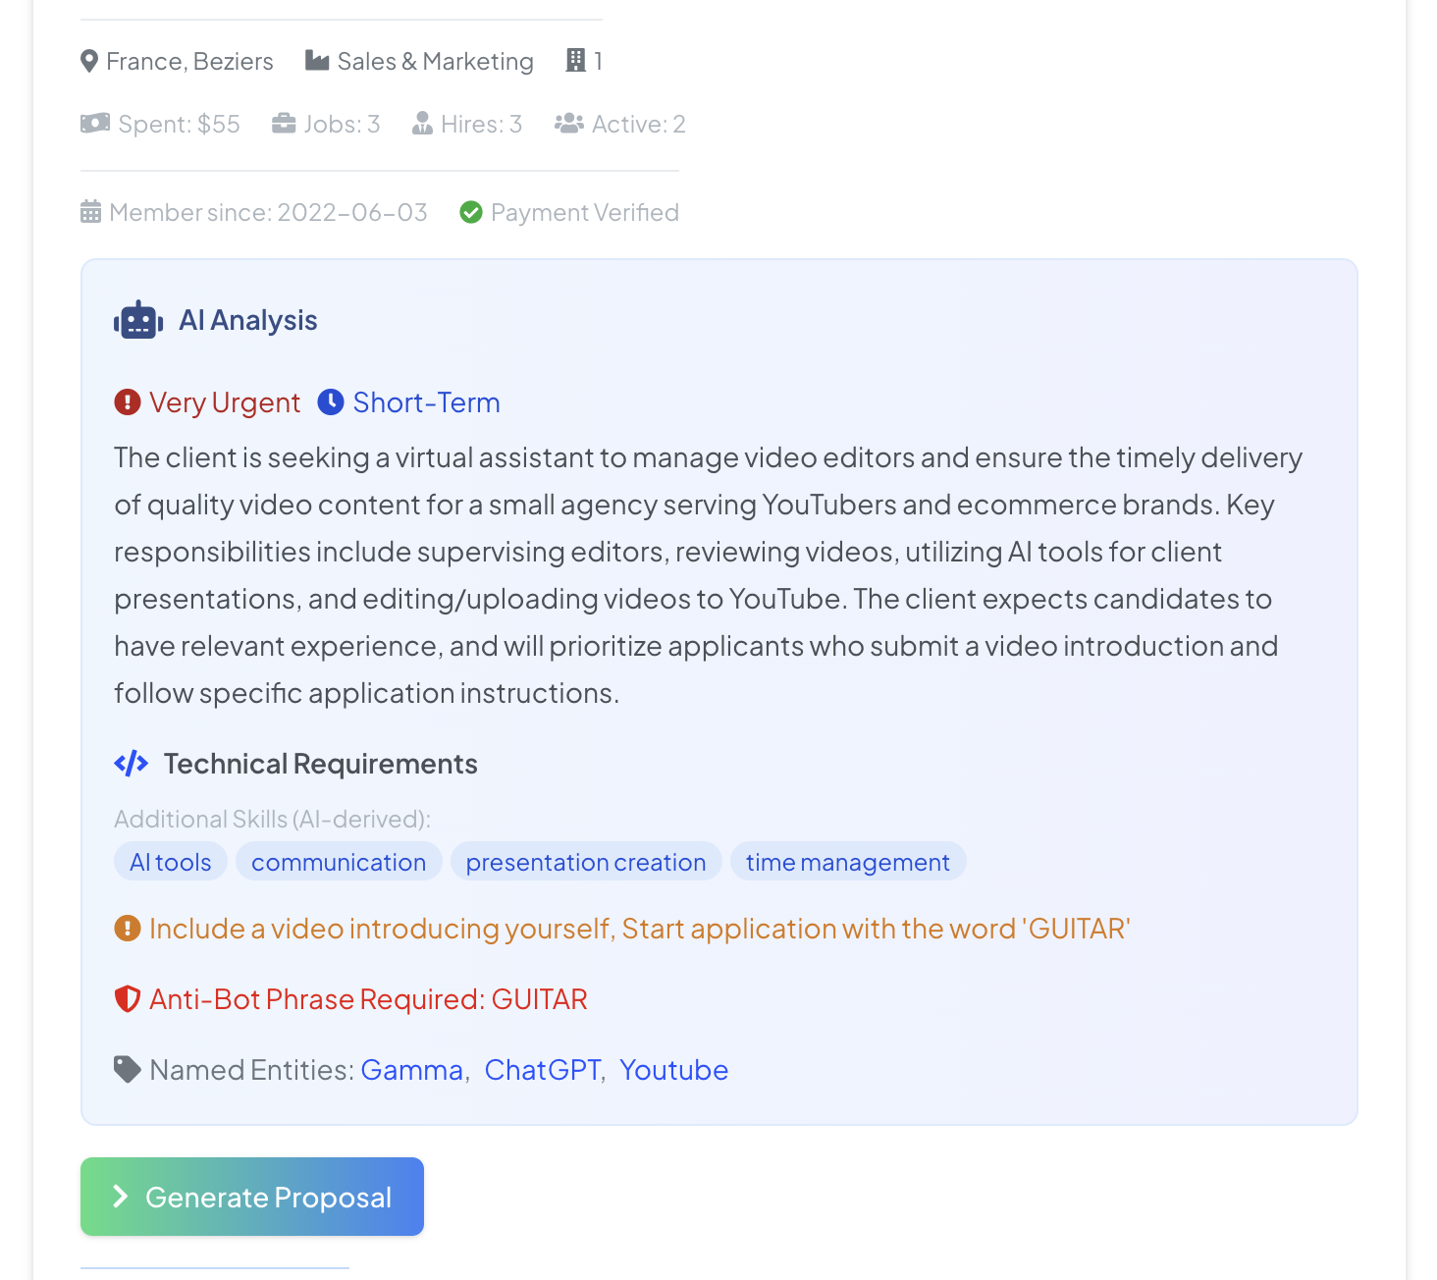Click the calendar icon beside Member since

tap(91, 212)
